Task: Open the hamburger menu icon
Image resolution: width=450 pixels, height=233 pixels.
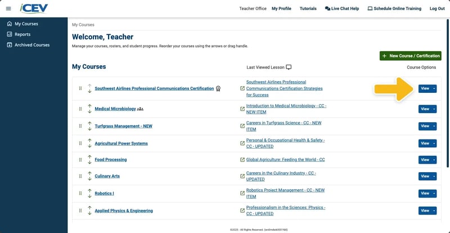Action: [x=8, y=8]
